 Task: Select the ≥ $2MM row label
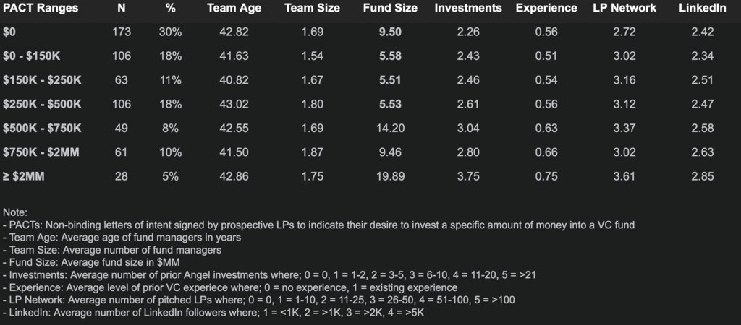pyautogui.click(x=22, y=176)
